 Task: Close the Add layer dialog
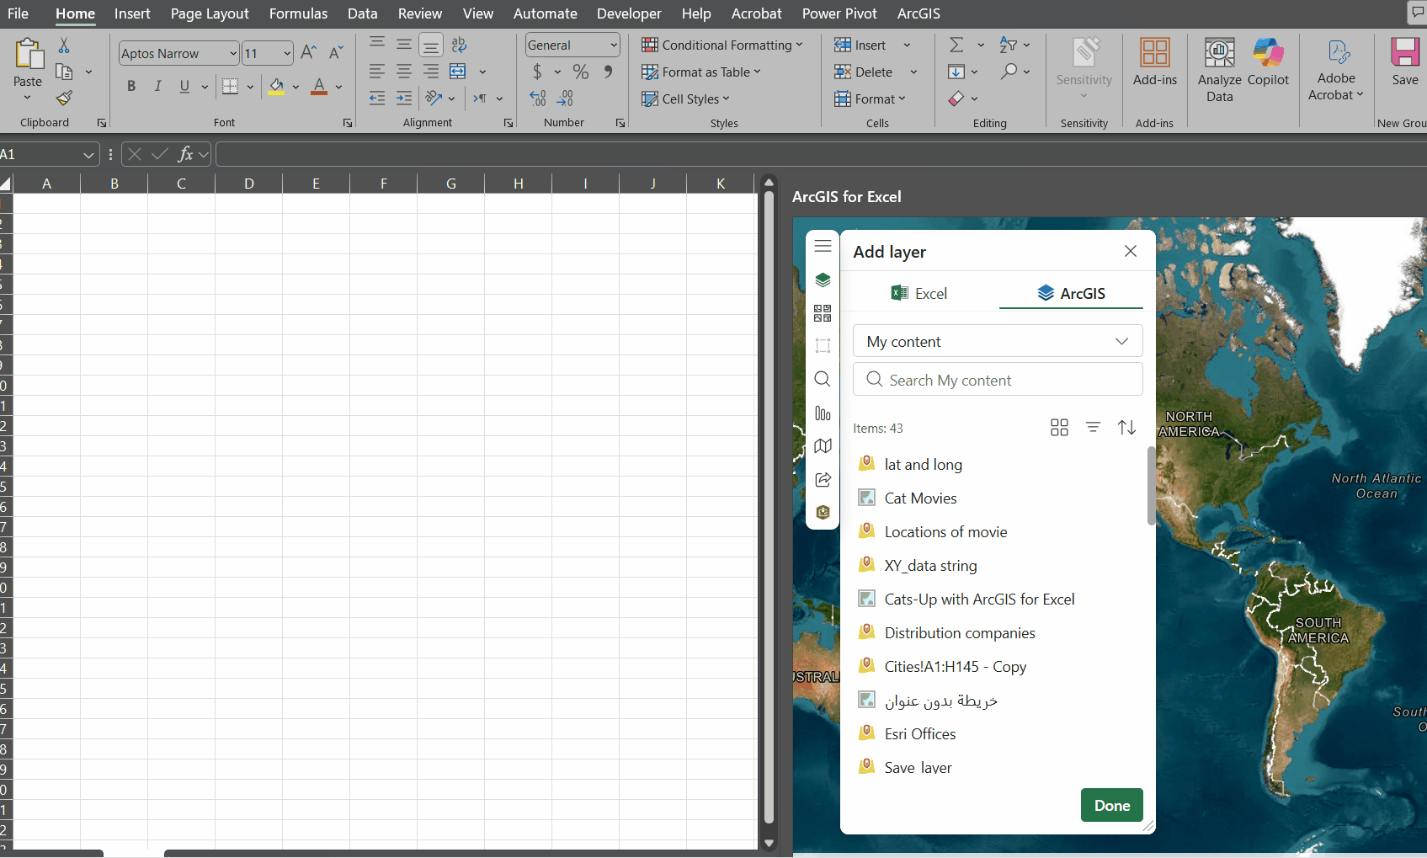point(1131,251)
